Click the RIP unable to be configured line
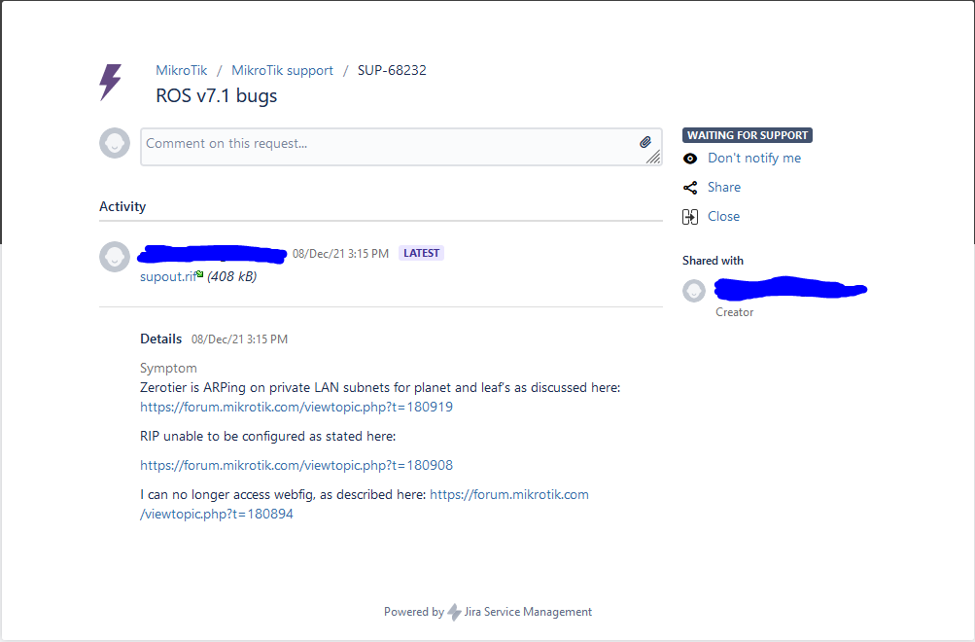This screenshot has height=642, width=975. pos(268,436)
